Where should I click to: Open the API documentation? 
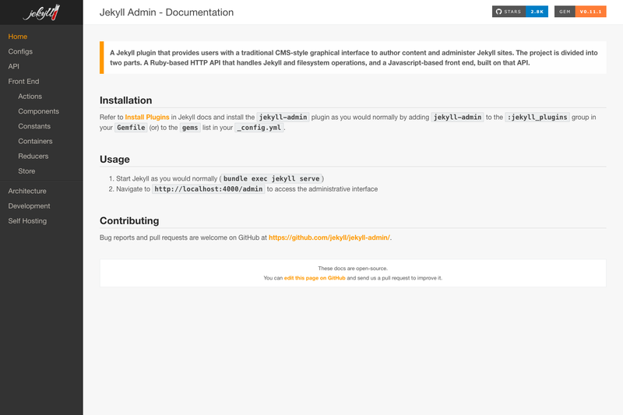[x=13, y=66]
